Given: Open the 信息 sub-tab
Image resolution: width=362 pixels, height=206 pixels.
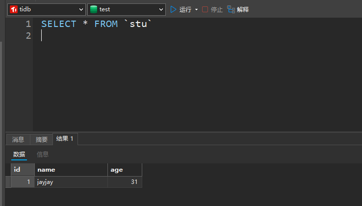Looking at the screenshot, I should pos(43,154).
